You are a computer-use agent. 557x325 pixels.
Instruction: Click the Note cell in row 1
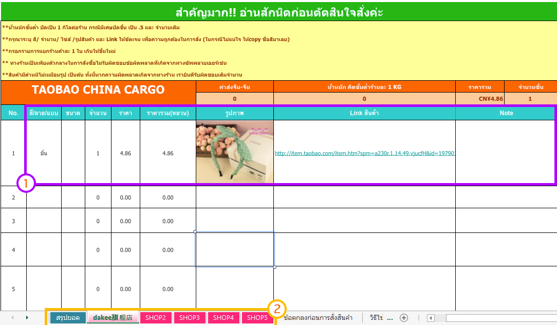click(506, 153)
